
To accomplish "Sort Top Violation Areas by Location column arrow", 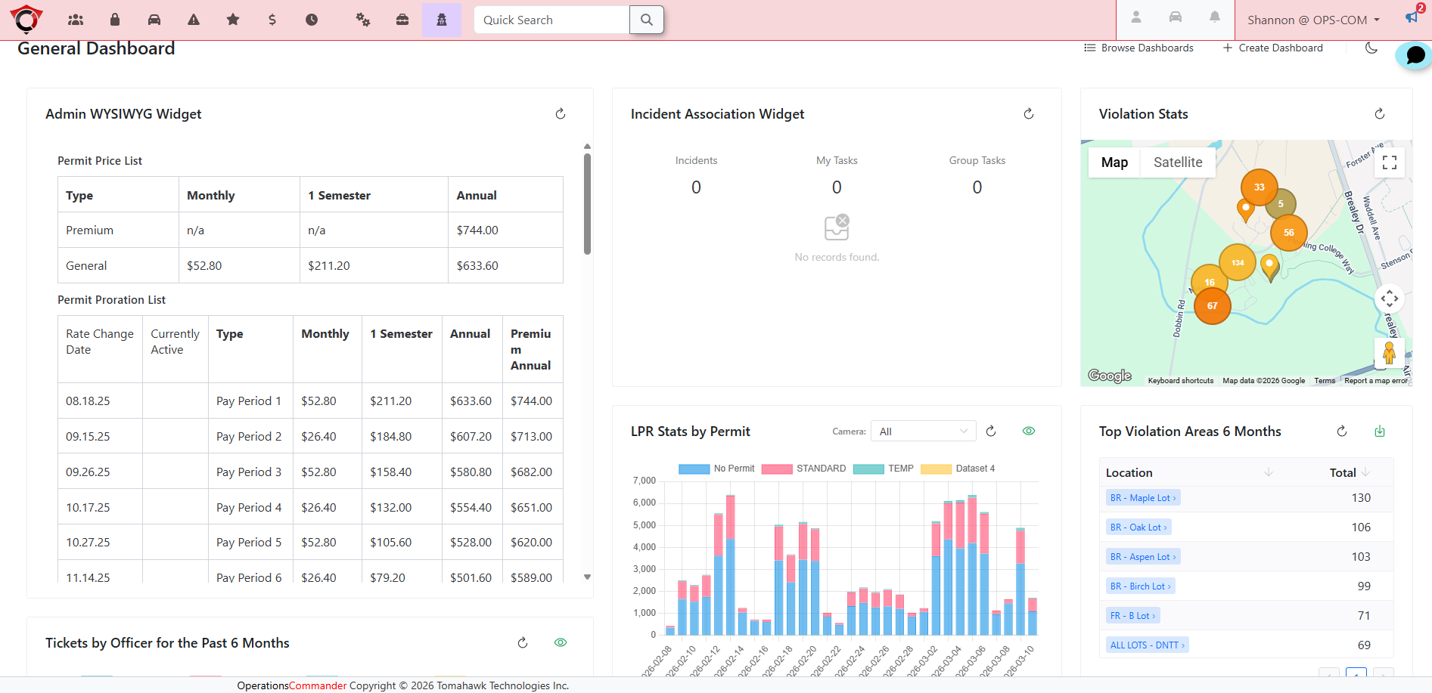I will [x=1269, y=472].
